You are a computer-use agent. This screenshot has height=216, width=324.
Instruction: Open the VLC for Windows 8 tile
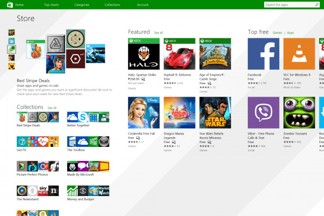[x=299, y=54]
